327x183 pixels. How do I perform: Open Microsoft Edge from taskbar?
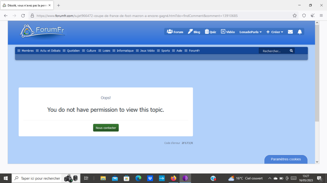[x=138, y=178]
